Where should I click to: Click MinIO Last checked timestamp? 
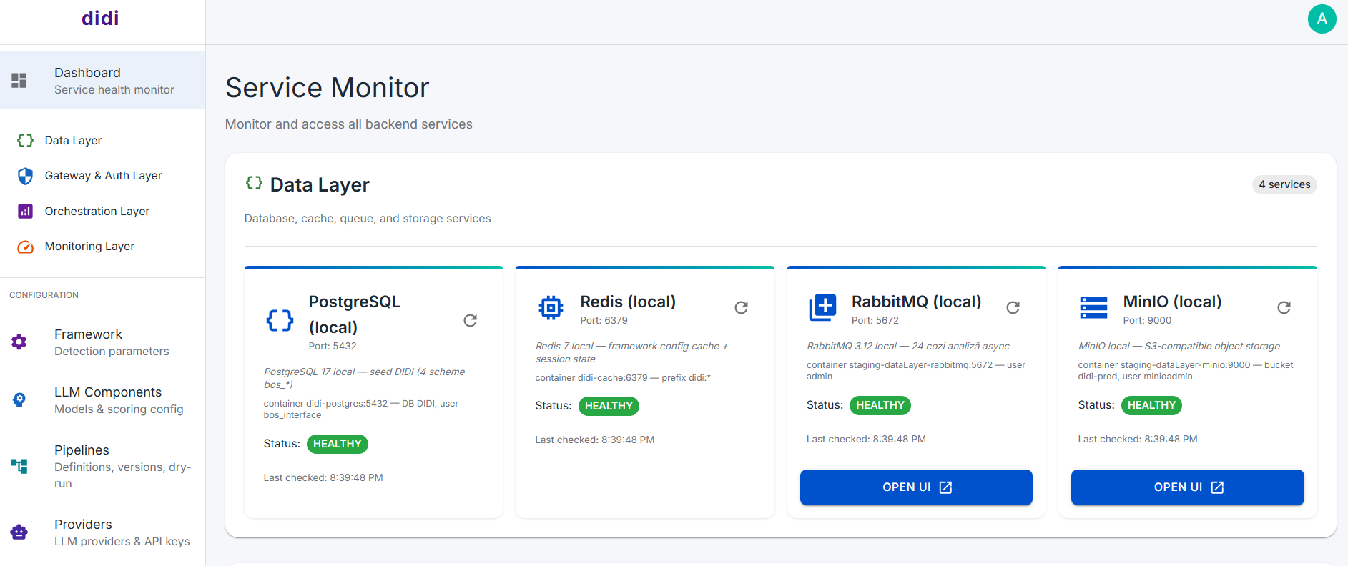(1138, 439)
